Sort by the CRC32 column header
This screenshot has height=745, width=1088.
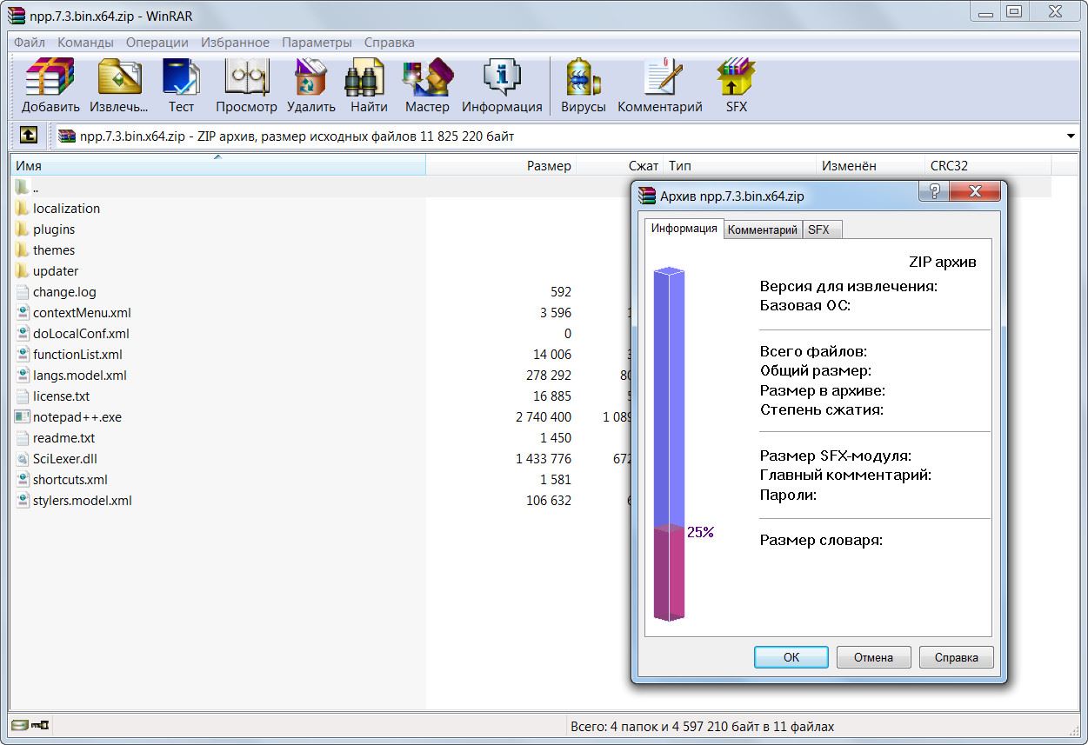click(988, 165)
